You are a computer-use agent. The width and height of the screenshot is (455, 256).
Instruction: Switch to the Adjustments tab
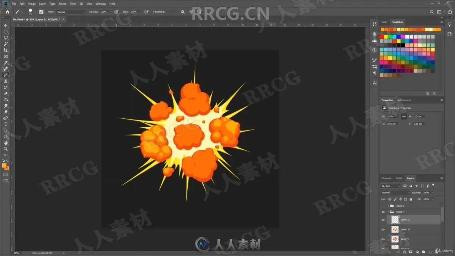tap(404, 100)
